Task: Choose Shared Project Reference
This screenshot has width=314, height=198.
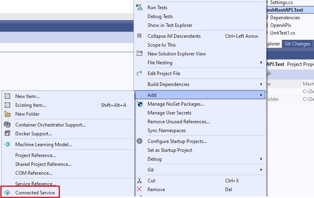Action: (43, 164)
